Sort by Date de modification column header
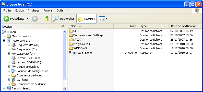 pos(184,26)
